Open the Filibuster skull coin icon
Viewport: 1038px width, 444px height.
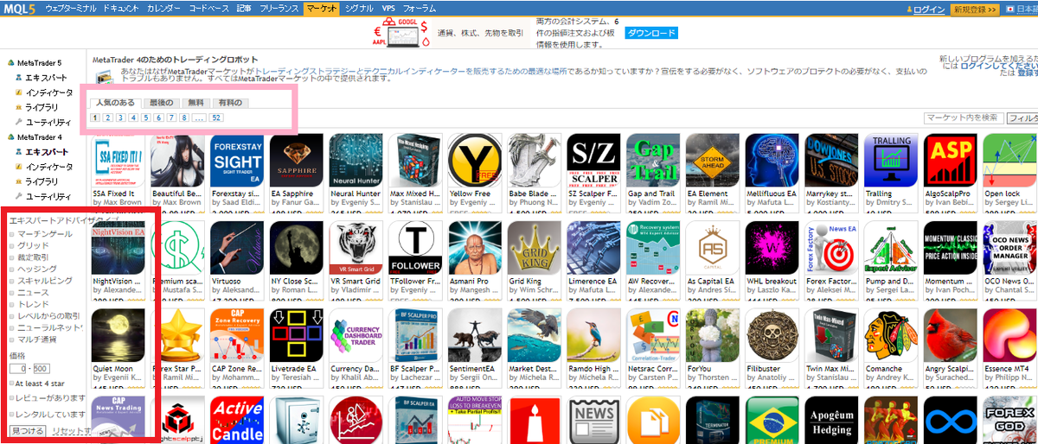pyautogui.click(x=773, y=335)
